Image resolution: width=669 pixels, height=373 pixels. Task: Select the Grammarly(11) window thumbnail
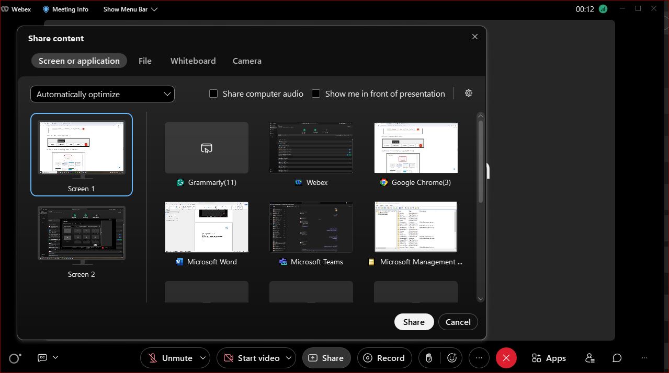tap(207, 148)
